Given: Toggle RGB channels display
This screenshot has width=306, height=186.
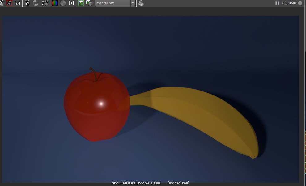Looking at the screenshot, I should pyautogui.click(x=55, y=3).
